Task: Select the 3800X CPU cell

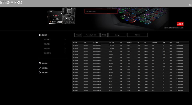Action: [110, 66]
